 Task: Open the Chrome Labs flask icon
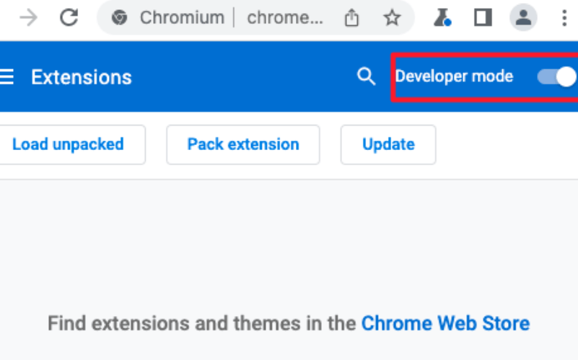pos(442,18)
